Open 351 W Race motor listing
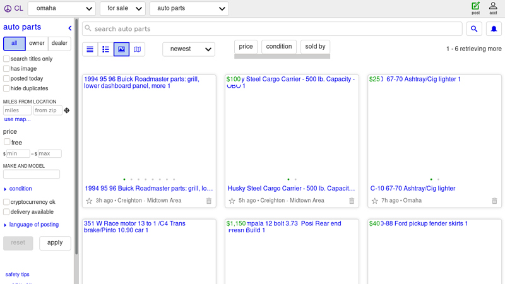The width and height of the screenshot is (505, 284). 134,227
